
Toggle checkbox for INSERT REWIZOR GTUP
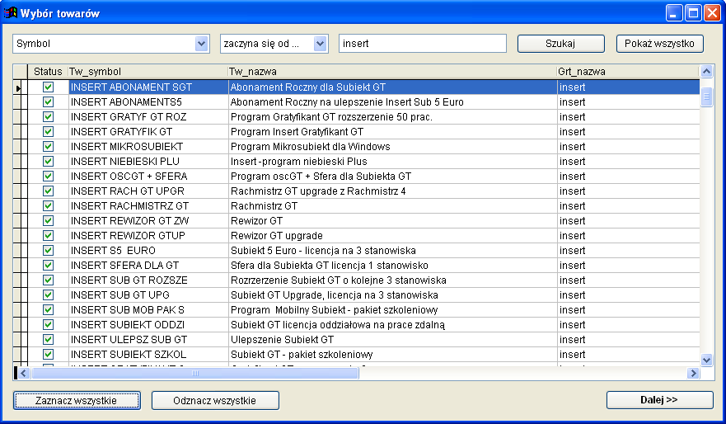click(x=48, y=235)
